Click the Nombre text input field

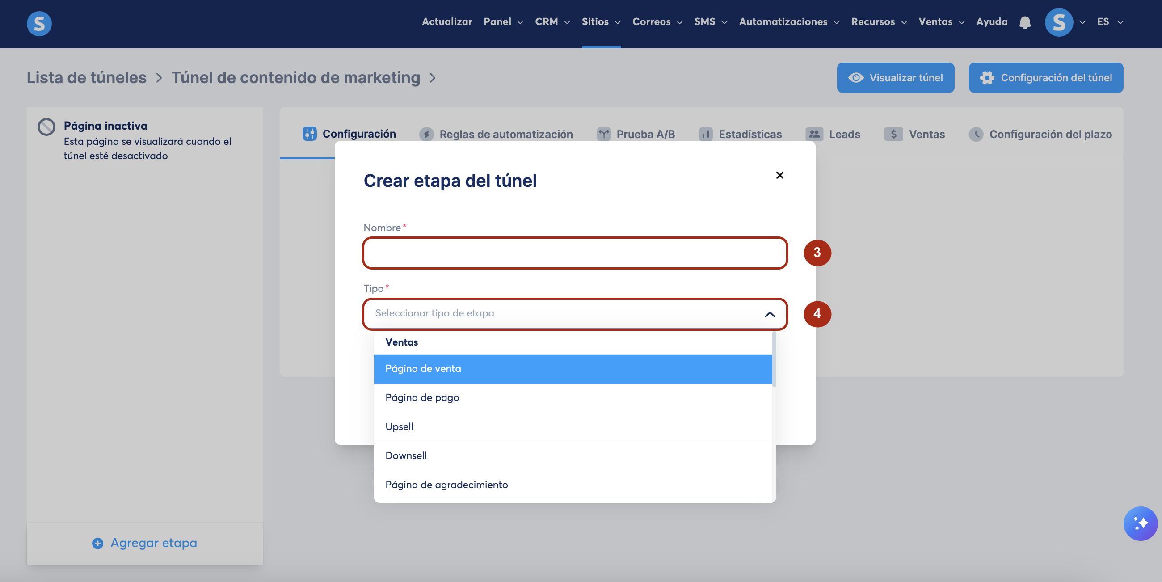pyautogui.click(x=575, y=253)
